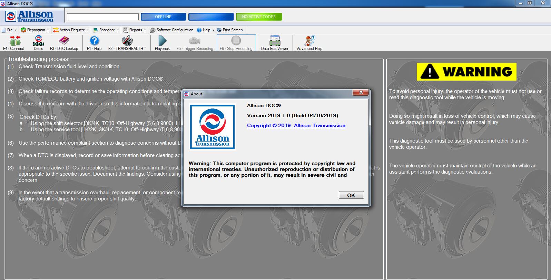551x280 pixels.
Task: Open the Action Request menu
Action: (x=71, y=30)
